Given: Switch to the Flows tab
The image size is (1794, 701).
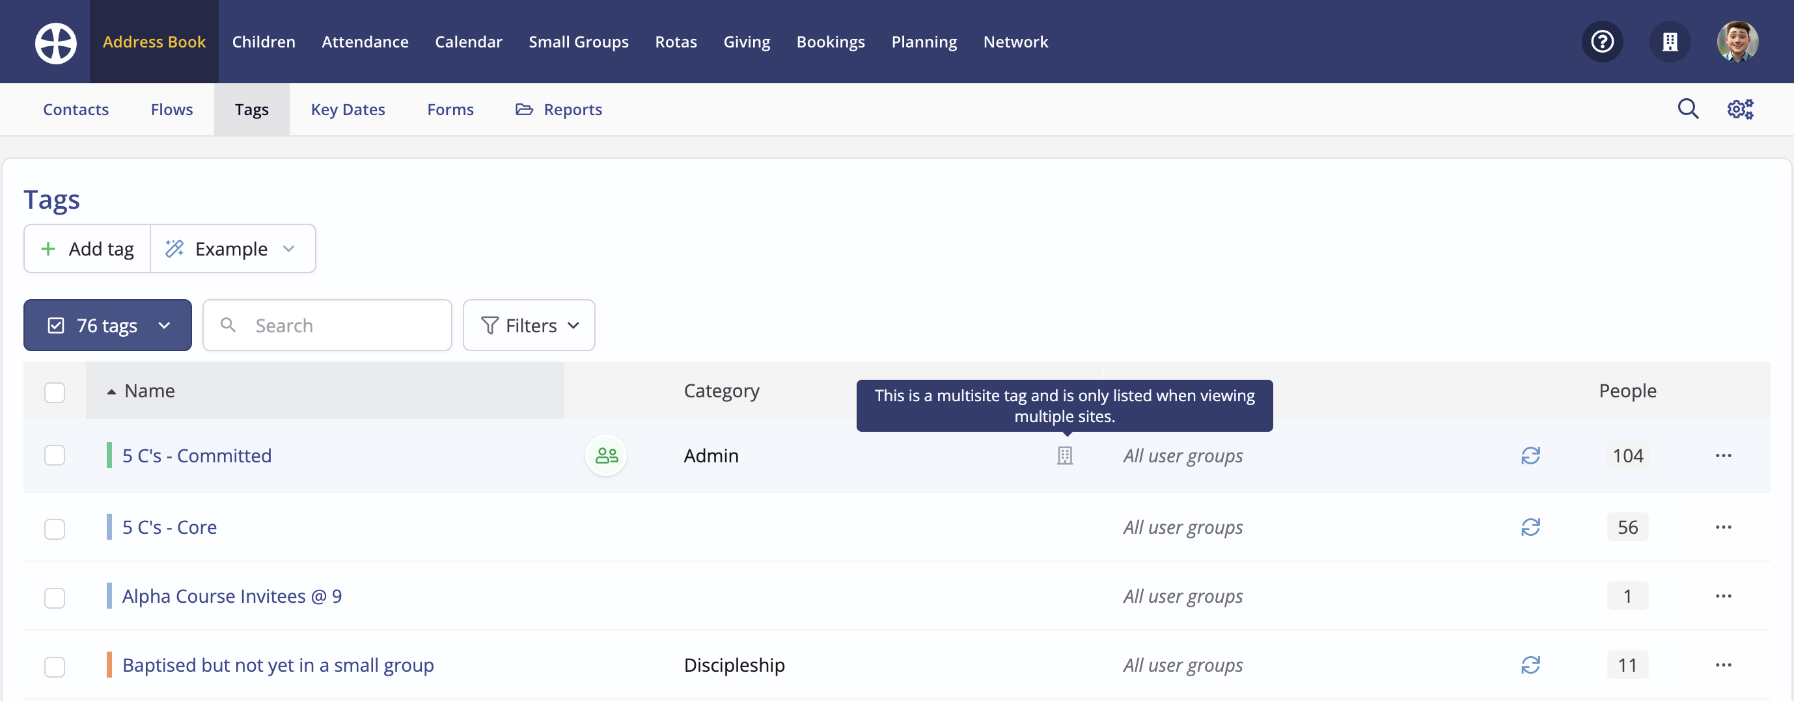Looking at the screenshot, I should [171, 109].
